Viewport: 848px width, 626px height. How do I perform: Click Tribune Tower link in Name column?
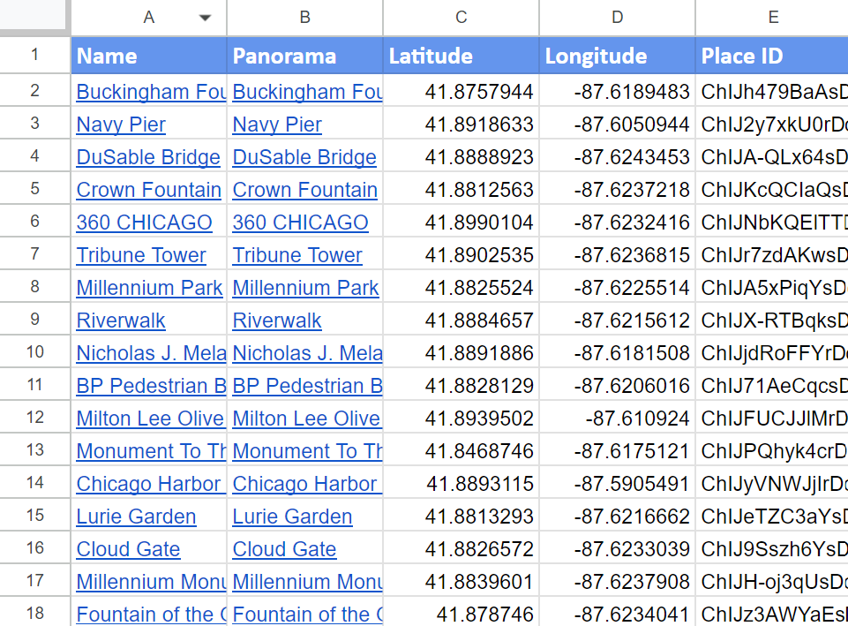click(141, 255)
